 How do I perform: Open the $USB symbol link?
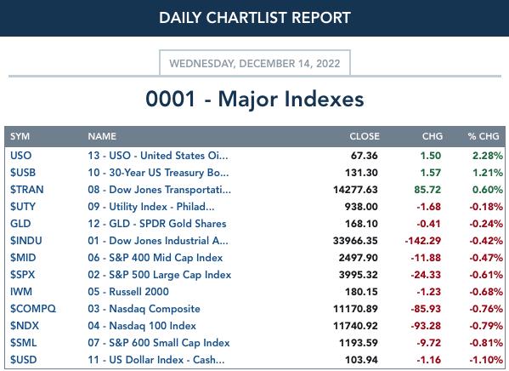[x=23, y=173]
